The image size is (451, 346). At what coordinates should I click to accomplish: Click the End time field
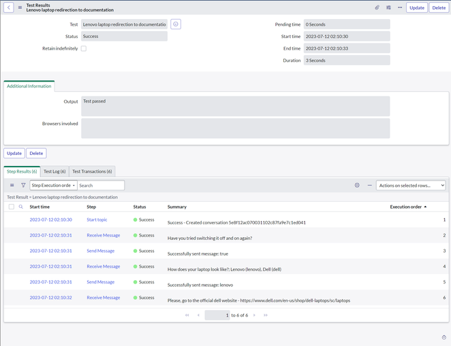click(x=347, y=48)
